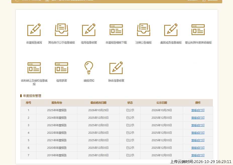Open the 年度报告填写 icon
The image size is (233, 165).
(x=34, y=30)
